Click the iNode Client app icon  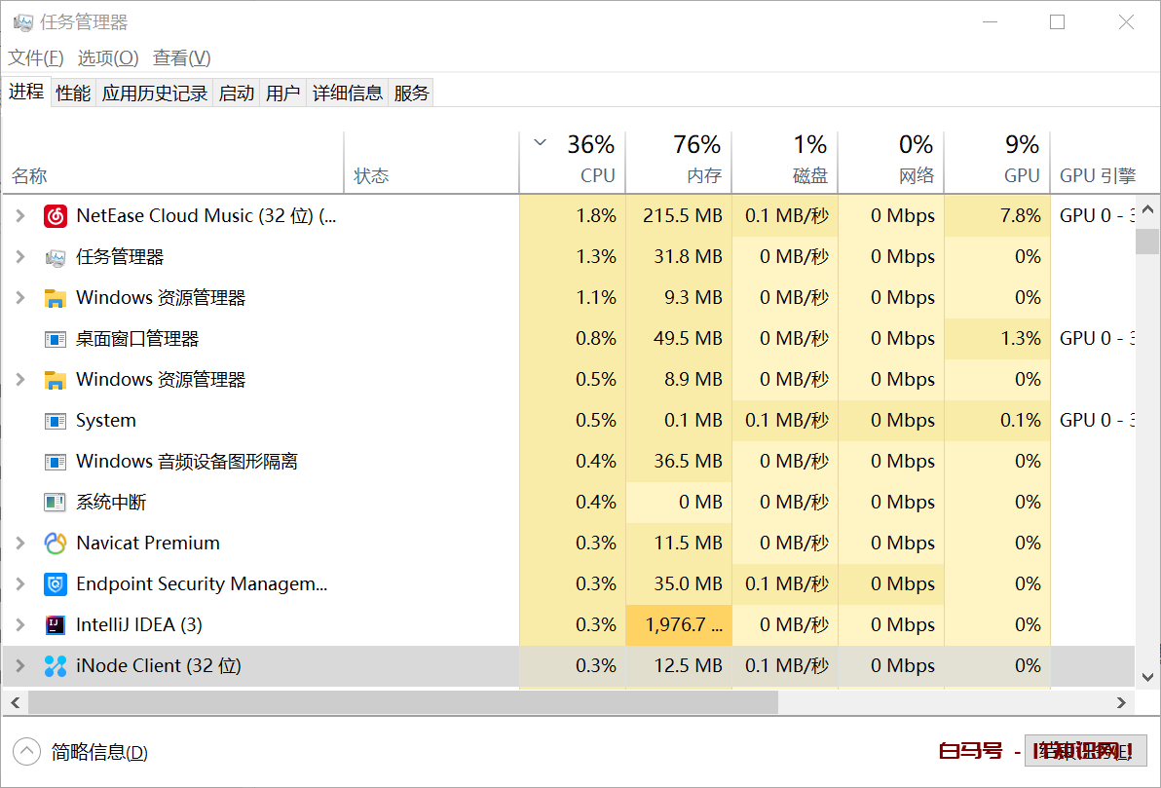(x=56, y=665)
